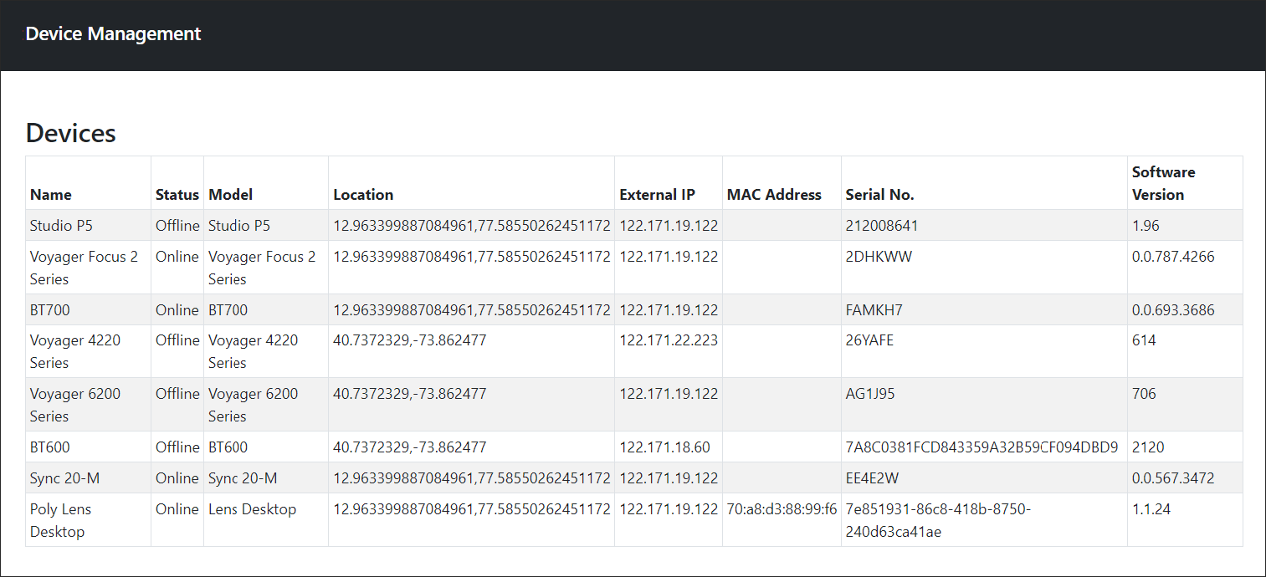The width and height of the screenshot is (1266, 577).
Task: Select Voyager 4220 Series in Model column
Action: tap(254, 351)
